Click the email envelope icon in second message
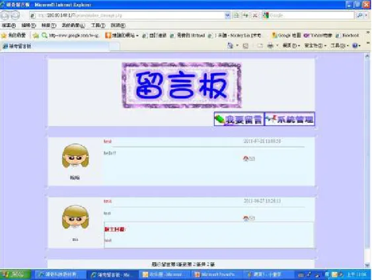 252,218
